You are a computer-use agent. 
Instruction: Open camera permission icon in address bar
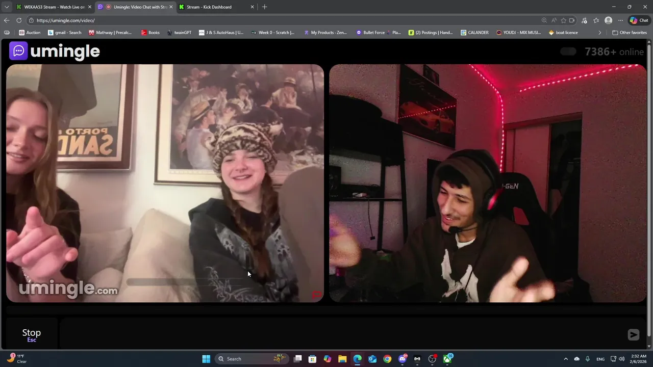click(572, 20)
